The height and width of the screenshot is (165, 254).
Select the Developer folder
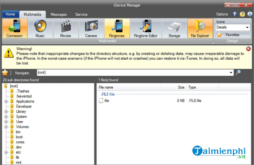tap(24, 107)
